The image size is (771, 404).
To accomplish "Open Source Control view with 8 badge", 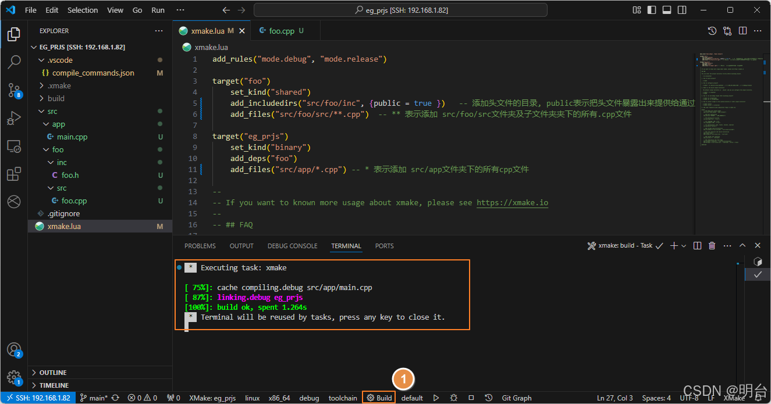I will [x=13, y=90].
